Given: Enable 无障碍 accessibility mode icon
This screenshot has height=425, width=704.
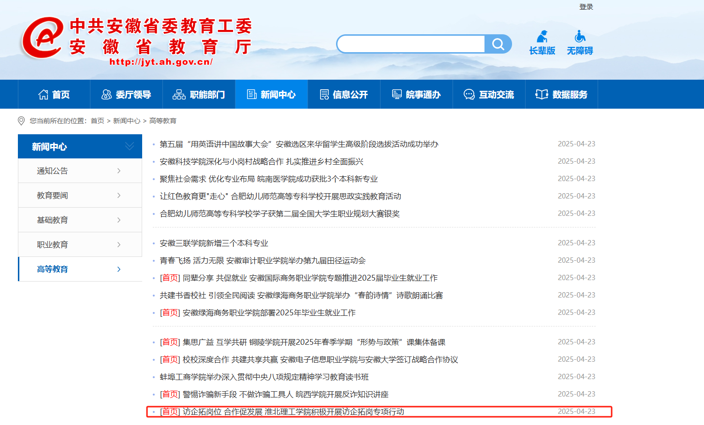Looking at the screenshot, I should coord(580,37).
